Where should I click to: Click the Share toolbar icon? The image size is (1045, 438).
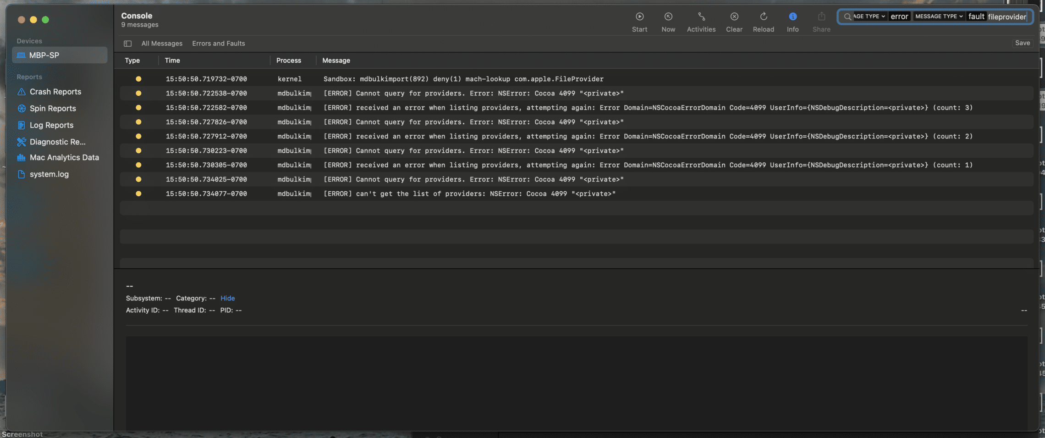point(821,17)
